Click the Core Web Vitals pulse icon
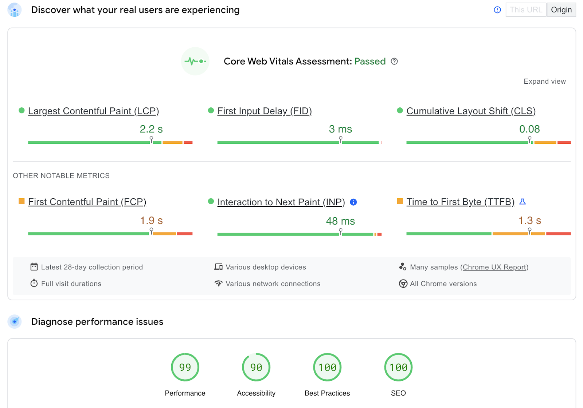 pyautogui.click(x=195, y=61)
